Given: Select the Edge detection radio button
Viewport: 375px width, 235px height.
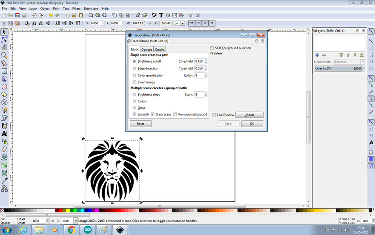Looking at the screenshot, I should point(135,69).
